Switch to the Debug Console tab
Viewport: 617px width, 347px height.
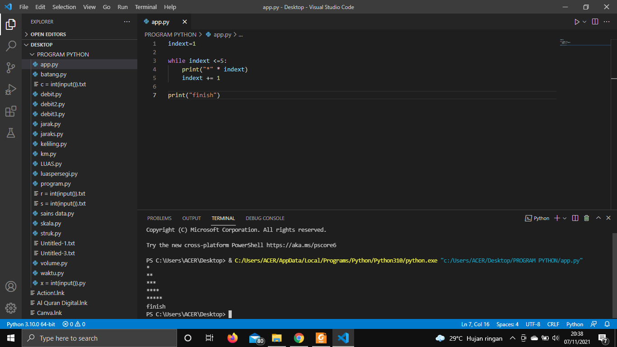point(265,218)
